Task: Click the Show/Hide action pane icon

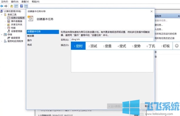Action: (26, 6)
